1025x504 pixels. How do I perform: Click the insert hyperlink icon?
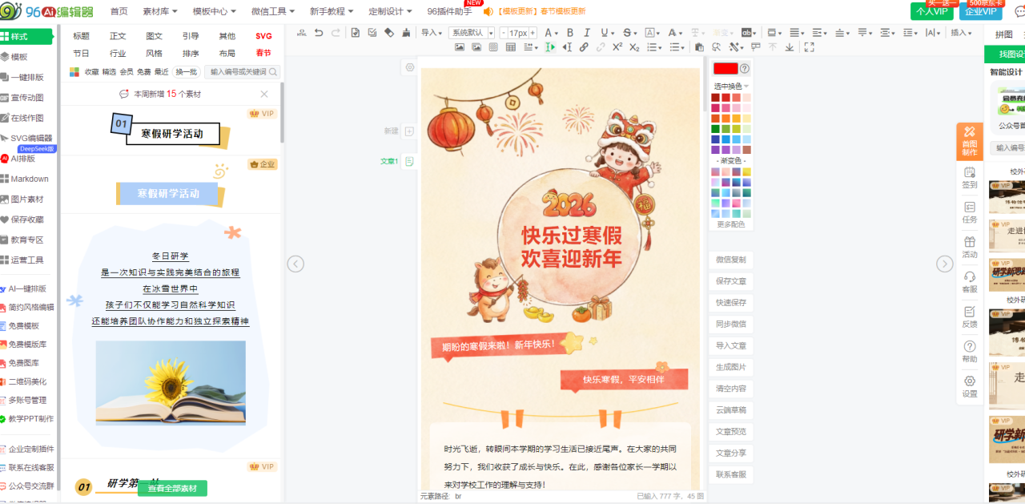[584, 47]
